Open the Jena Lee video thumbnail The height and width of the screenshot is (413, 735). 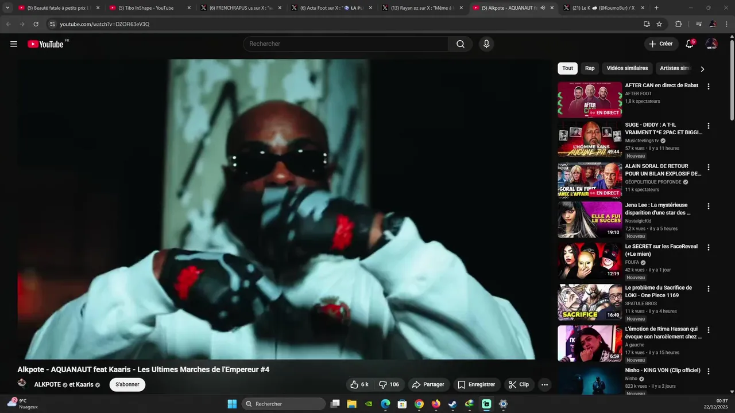coord(590,220)
